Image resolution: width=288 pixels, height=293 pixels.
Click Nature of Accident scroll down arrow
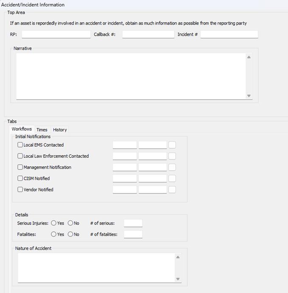pos(178,279)
